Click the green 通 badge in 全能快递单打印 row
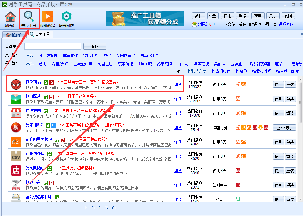The image size is (303, 216). point(238,199)
